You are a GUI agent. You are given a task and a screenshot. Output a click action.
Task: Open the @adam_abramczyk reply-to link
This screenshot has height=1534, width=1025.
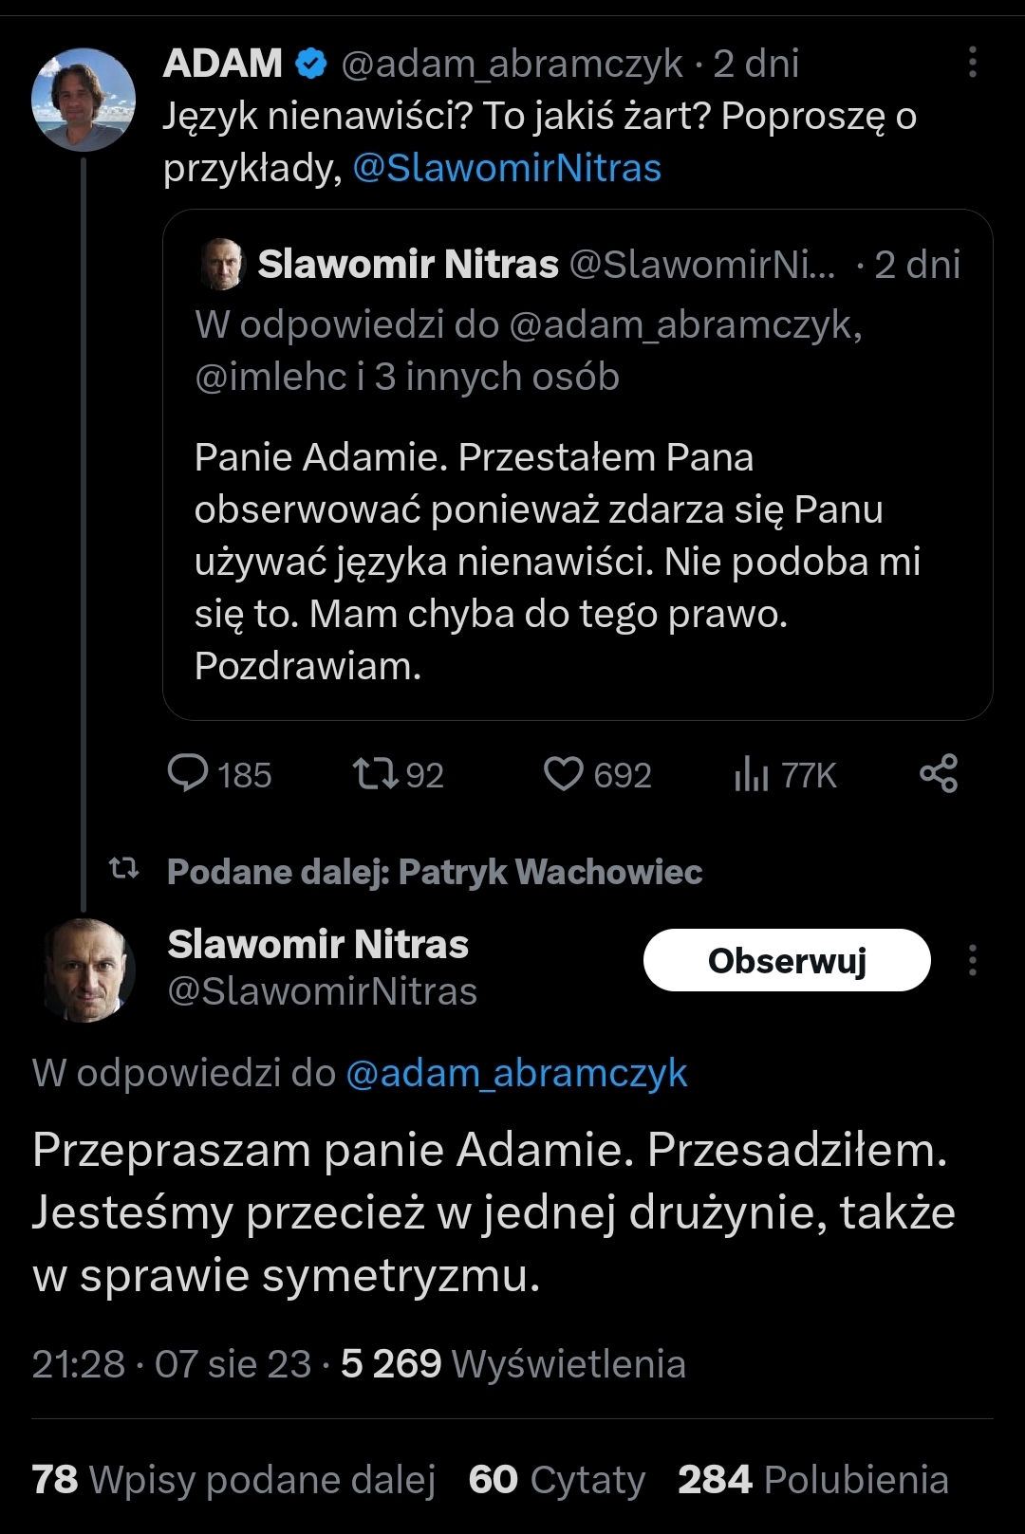click(x=516, y=1073)
